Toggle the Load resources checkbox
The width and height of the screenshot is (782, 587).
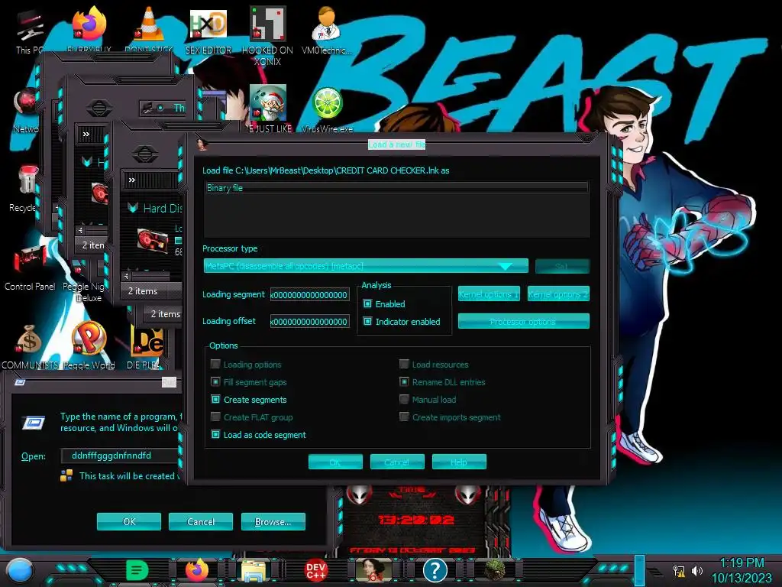tap(404, 364)
